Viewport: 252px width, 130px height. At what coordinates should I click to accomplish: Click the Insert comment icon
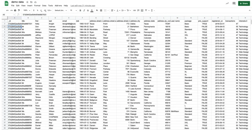tap(138, 10)
